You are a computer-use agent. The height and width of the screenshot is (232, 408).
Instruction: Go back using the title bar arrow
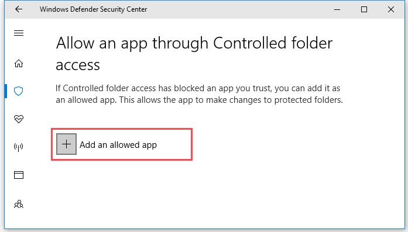coord(19,9)
